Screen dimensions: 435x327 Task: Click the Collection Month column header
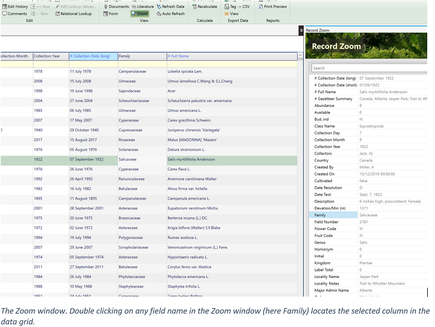[x=16, y=56]
